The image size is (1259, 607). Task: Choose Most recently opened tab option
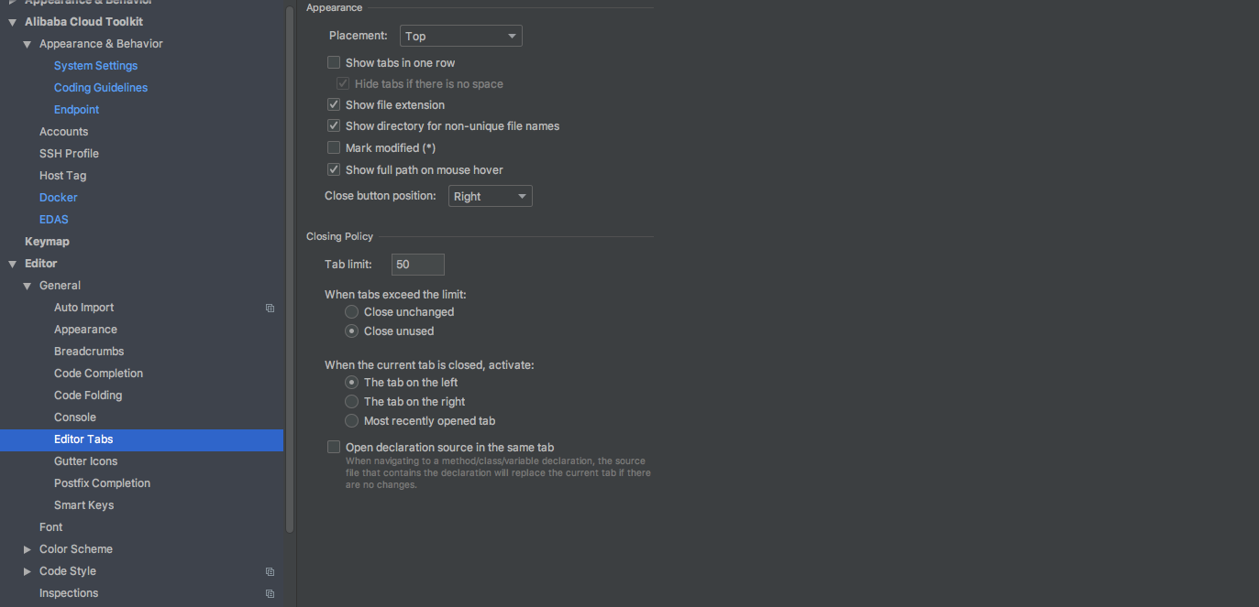351,421
